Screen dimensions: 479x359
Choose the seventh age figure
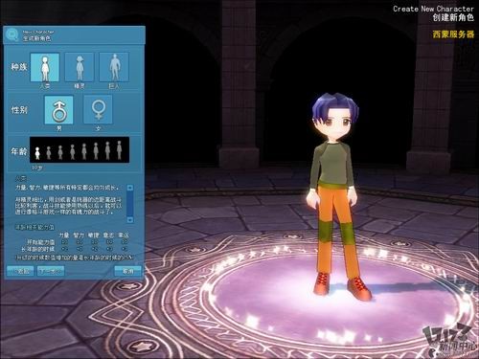click(107, 150)
